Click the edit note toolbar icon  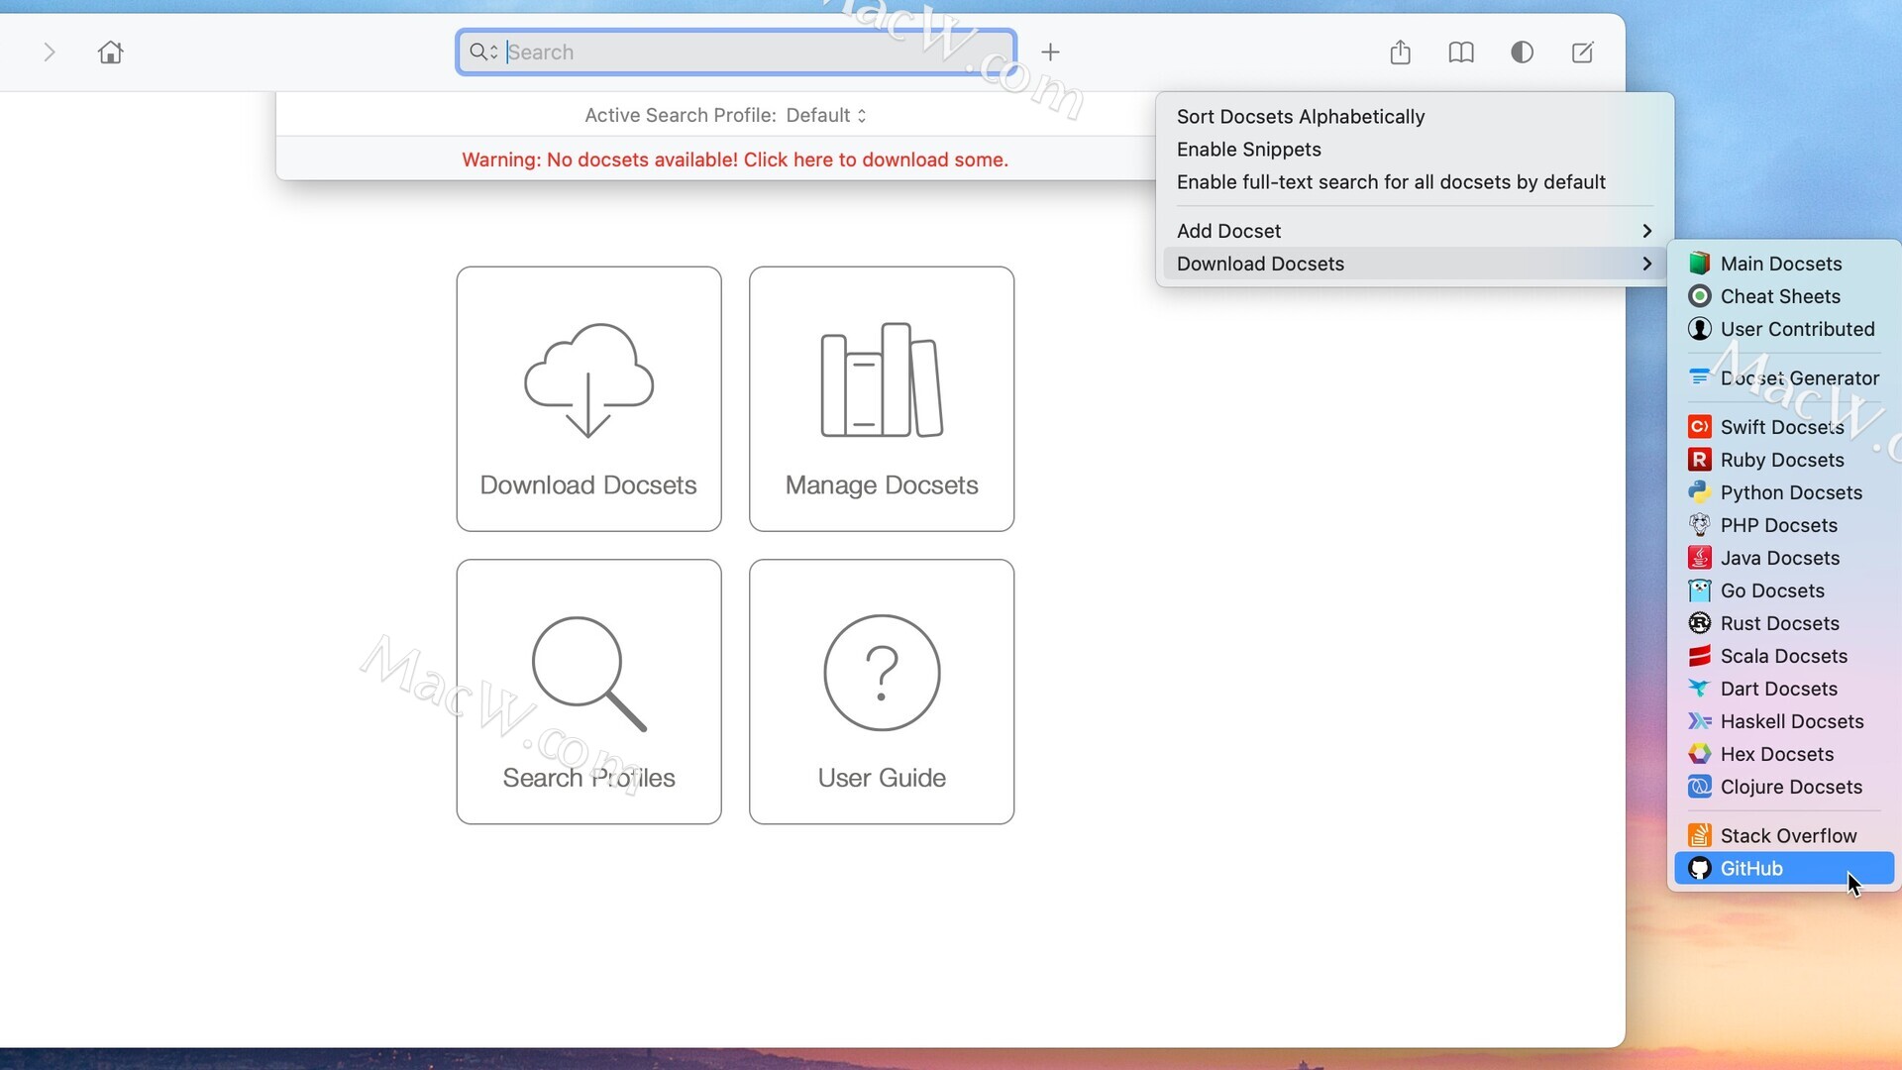pos(1583,52)
